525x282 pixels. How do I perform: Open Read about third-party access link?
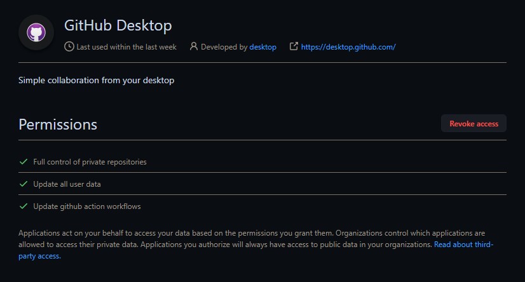tap(463, 245)
